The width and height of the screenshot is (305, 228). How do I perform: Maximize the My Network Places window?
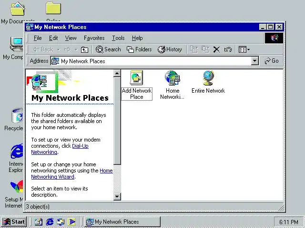pos(270,27)
